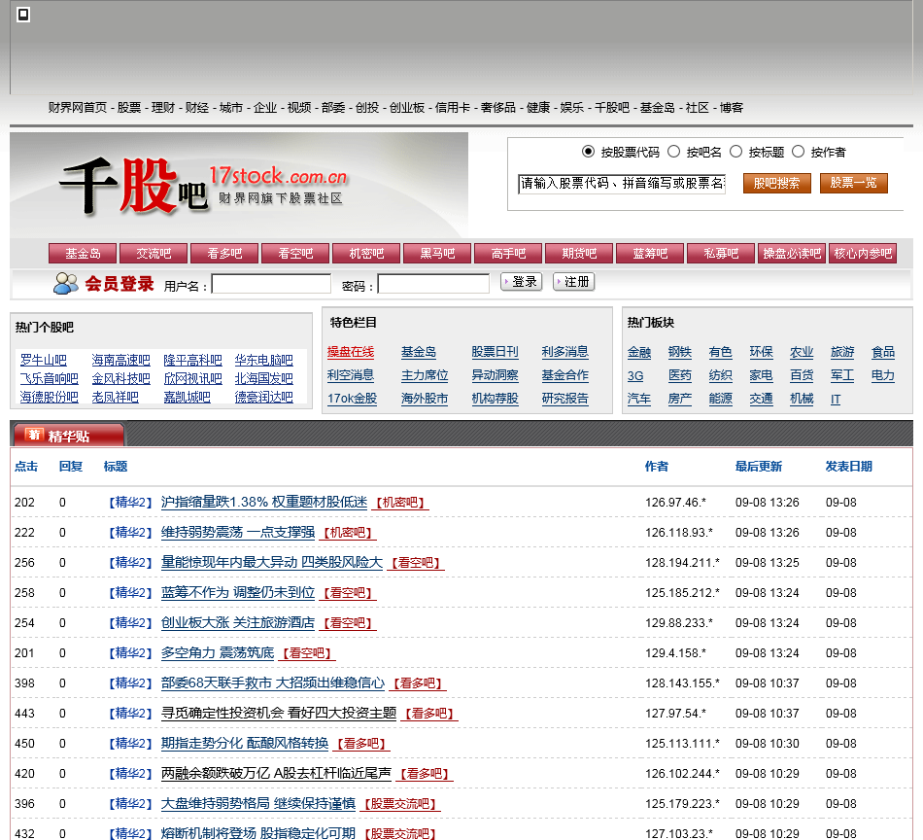Select the 按作者 radio option
923x840 pixels.
coord(798,152)
